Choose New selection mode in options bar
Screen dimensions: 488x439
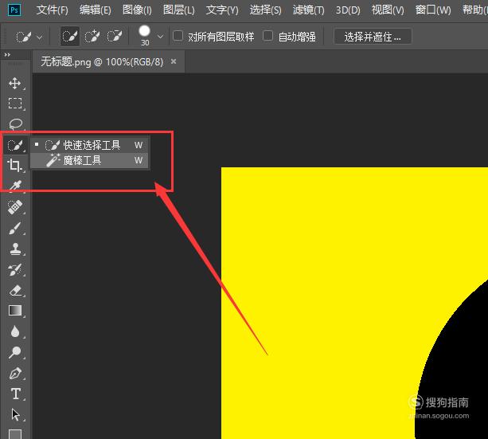70,37
